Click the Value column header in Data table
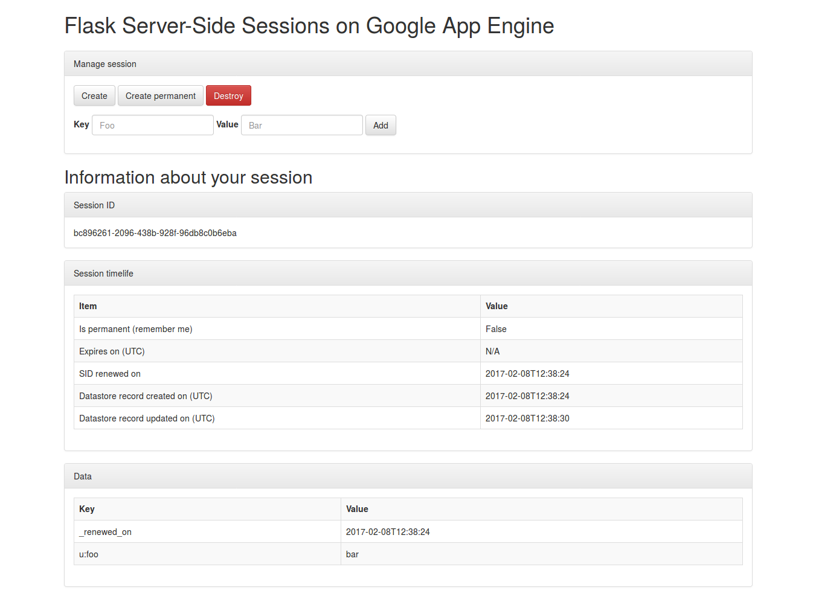Viewport: 816px width, 599px height. [x=542, y=509]
